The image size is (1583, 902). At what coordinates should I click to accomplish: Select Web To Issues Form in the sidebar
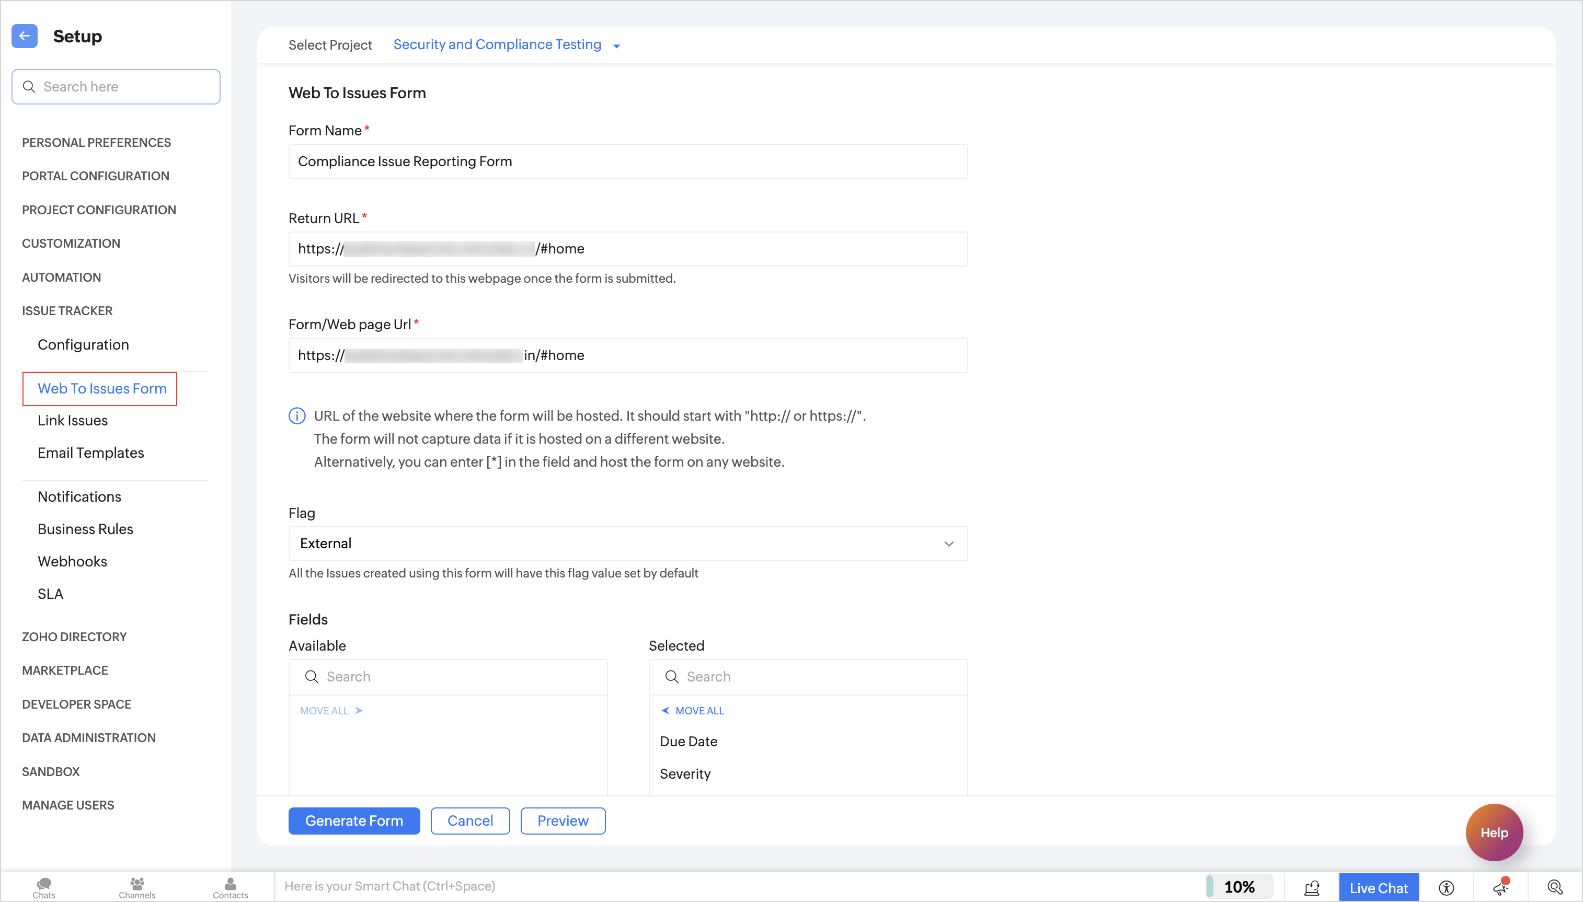pyautogui.click(x=102, y=388)
